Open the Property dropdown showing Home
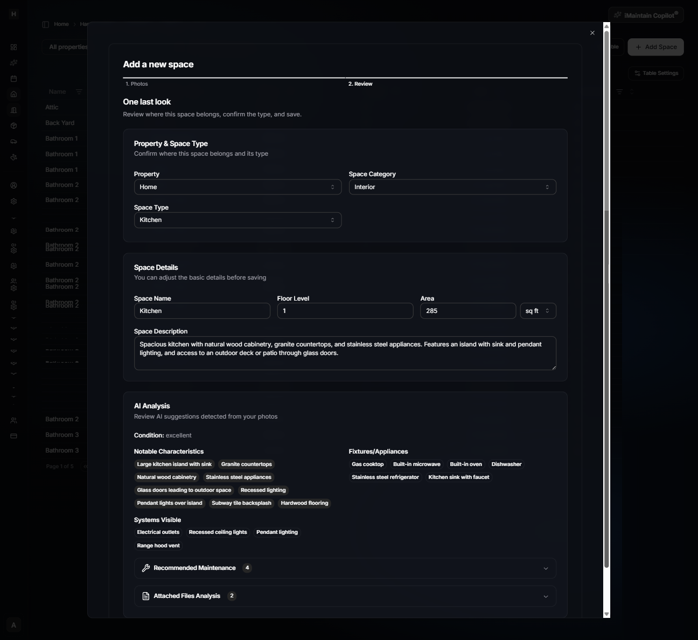The width and height of the screenshot is (698, 640). tap(237, 187)
